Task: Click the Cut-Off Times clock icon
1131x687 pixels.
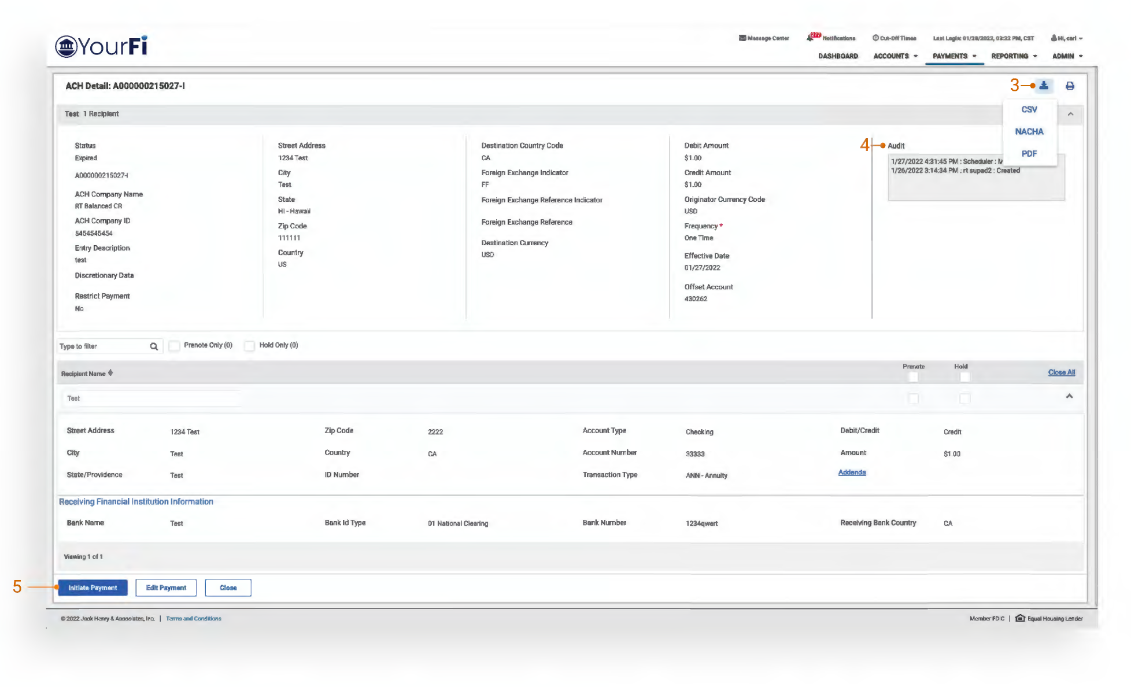Action: 875,38
